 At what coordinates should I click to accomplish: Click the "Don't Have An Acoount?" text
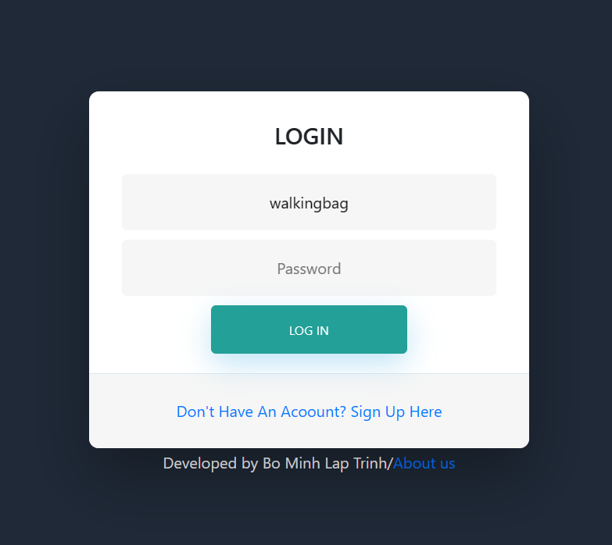[261, 411]
